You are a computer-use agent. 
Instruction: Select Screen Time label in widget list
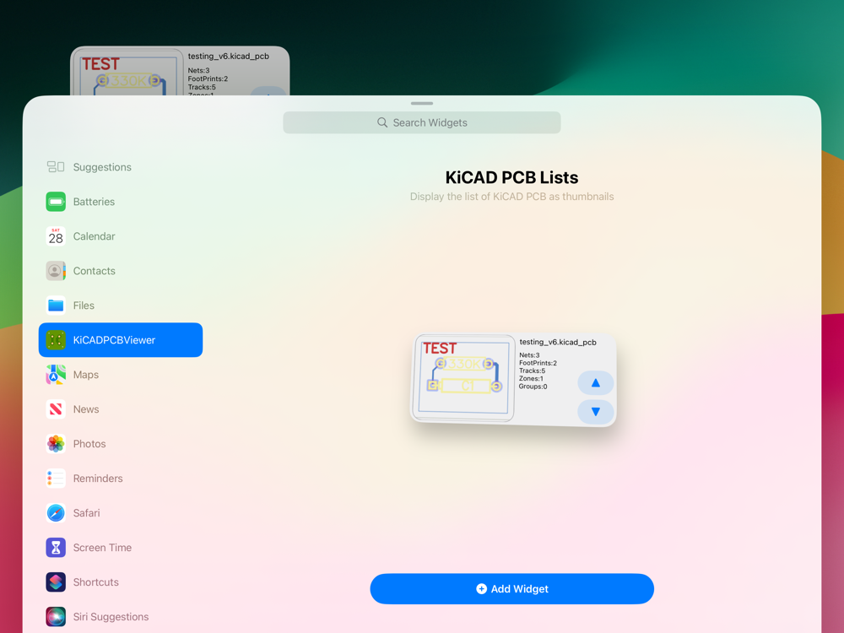click(102, 548)
